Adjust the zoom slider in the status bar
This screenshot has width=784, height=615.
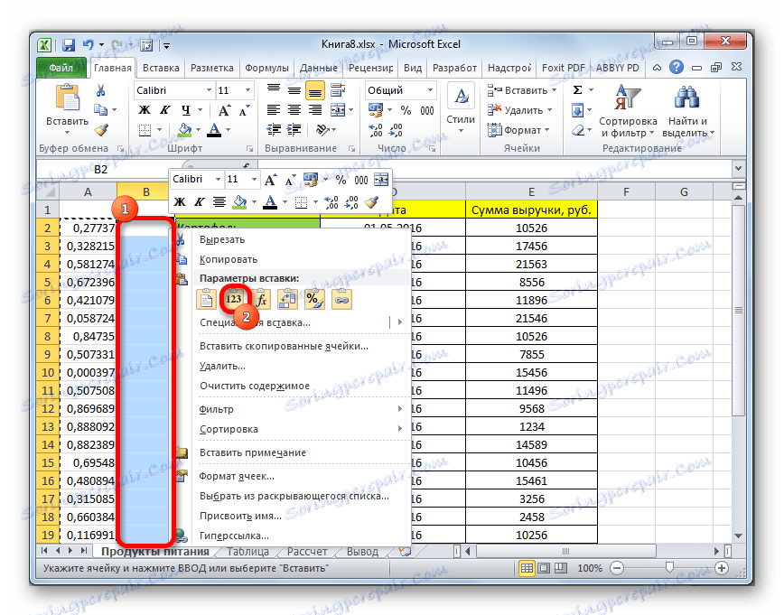[670, 569]
